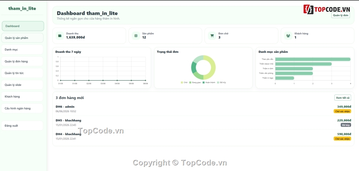The height and width of the screenshot is (171, 359).
Task: Open Quản lý sản phẩm in sidebar
Action: click(x=22, y=38)
